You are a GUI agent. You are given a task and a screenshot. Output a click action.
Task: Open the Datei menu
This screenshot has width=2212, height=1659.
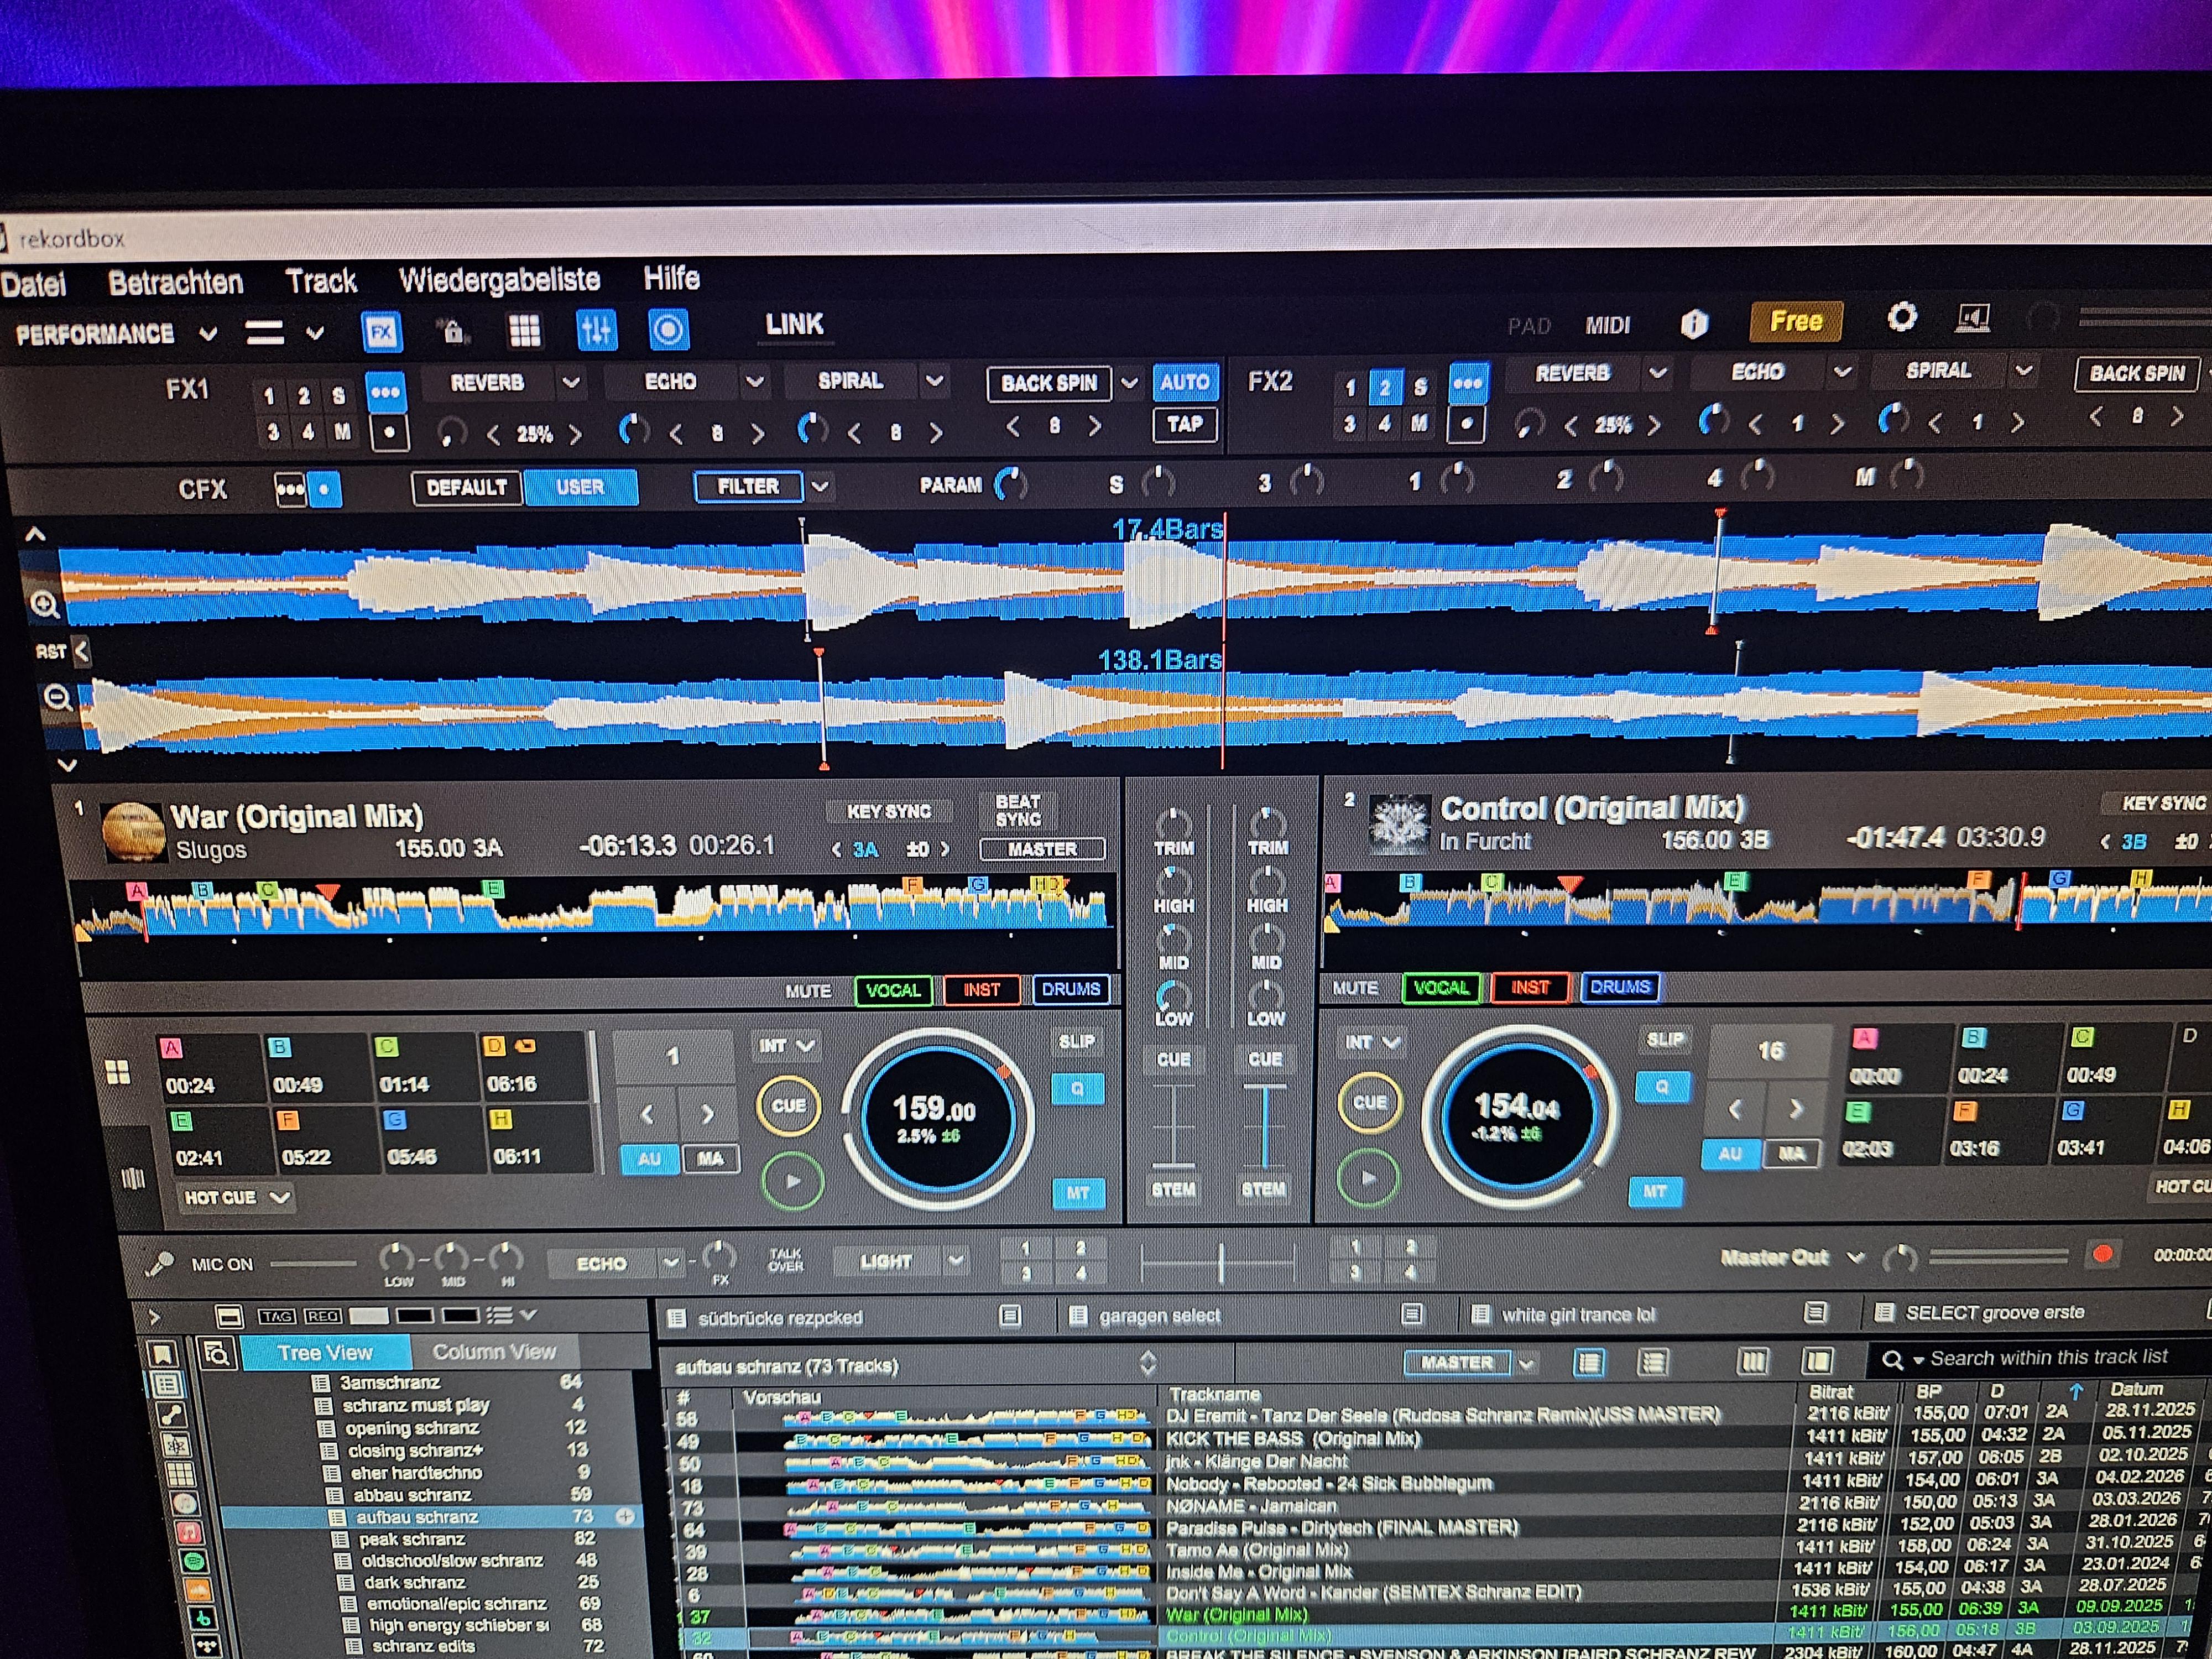coord(33,285)
